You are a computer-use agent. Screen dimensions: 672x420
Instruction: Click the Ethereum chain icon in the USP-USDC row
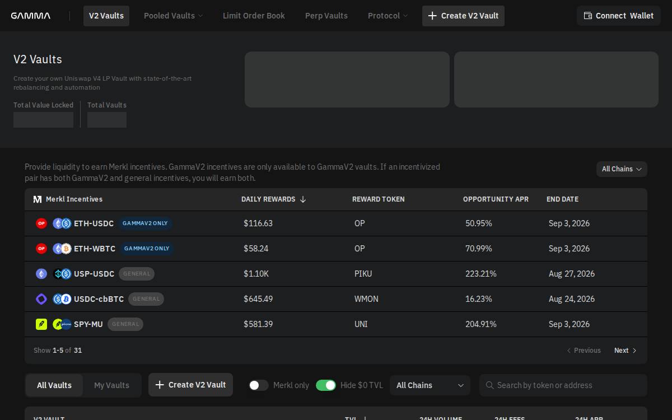(x=41, y=274)
